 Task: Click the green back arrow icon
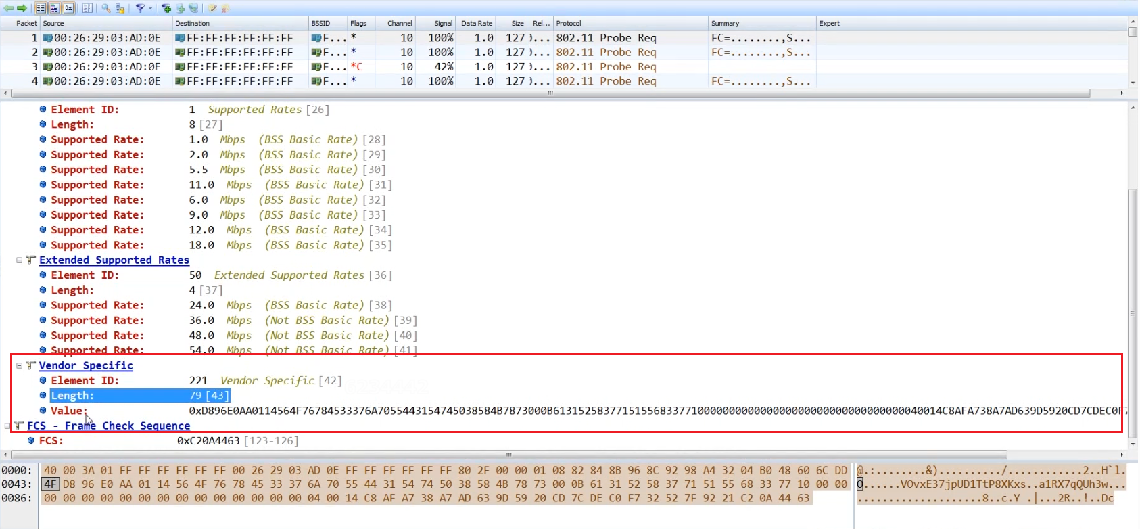(9, 8)
